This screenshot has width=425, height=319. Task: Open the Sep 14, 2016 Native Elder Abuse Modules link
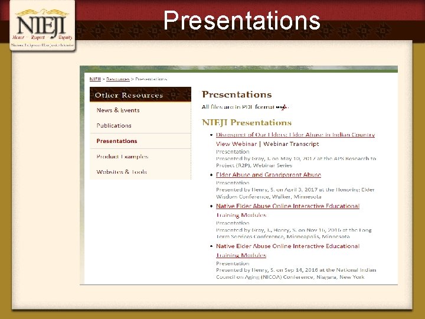(287, 250)
